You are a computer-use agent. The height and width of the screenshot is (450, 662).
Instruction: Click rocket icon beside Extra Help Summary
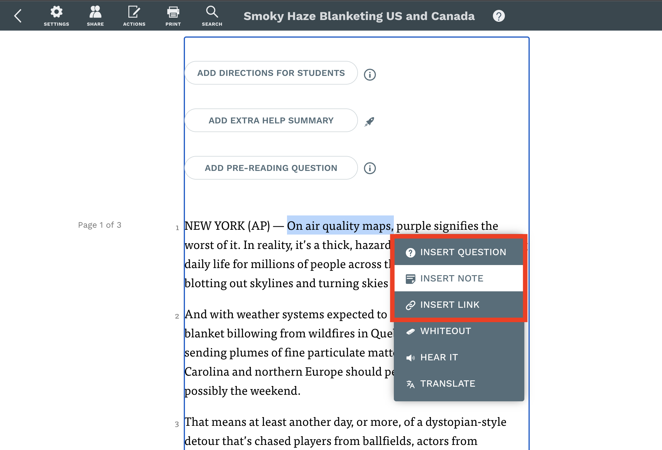[x=369, y=121]
